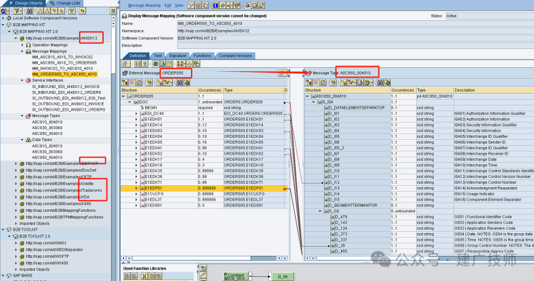534x281 pixels.
Task: Click the blue information icon in the top toolbar
Action: point(216,5)
